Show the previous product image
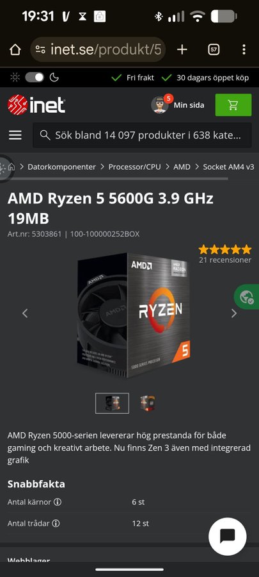 click(x=25, y=314)
